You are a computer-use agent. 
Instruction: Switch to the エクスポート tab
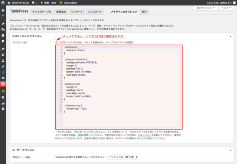[95, 12]
